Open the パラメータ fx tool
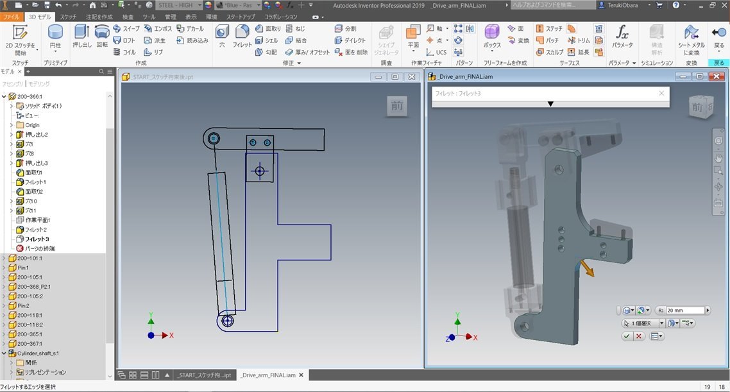The height and width of the screenshot is (392, 730). [622, 37]
